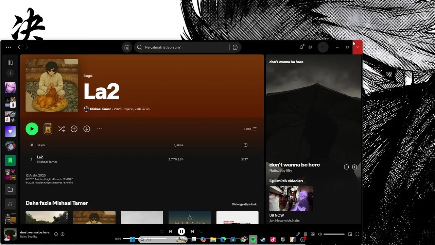Open the three-dots app menu in Spotify
This screenshot has width=435, height=245.
click(8, 47)
